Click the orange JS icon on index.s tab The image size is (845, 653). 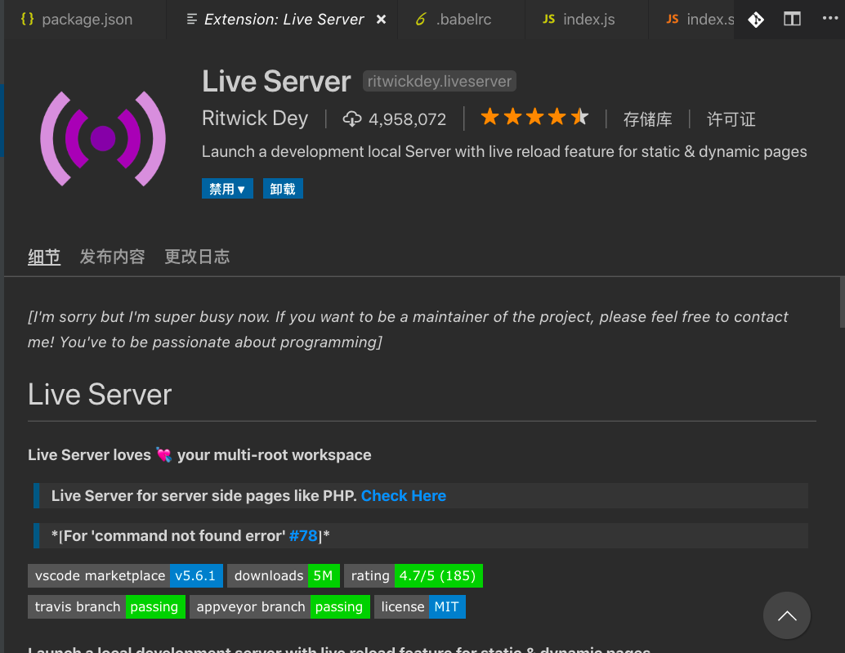pyautogui.click(x=672, y=20)
